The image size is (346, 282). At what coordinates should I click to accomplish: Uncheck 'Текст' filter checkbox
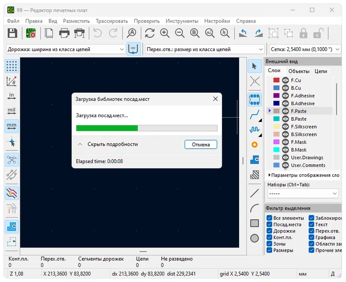tap(311, 224)
